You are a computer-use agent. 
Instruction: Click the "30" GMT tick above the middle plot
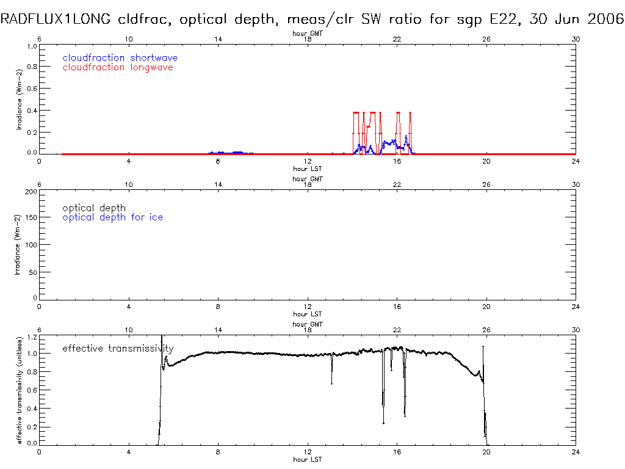click(576, 184)
